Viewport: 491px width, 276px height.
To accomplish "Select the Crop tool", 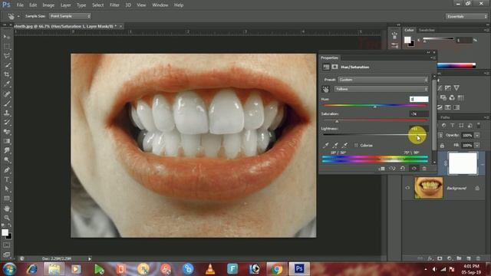I will 7,74.
